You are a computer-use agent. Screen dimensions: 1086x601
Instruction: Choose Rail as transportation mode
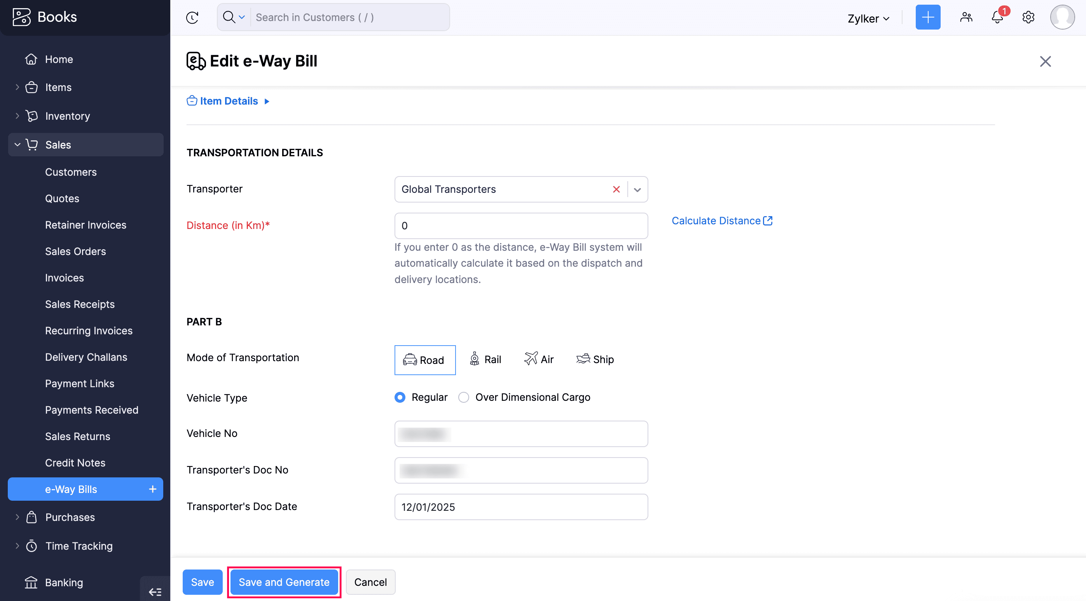coord(485,359)
